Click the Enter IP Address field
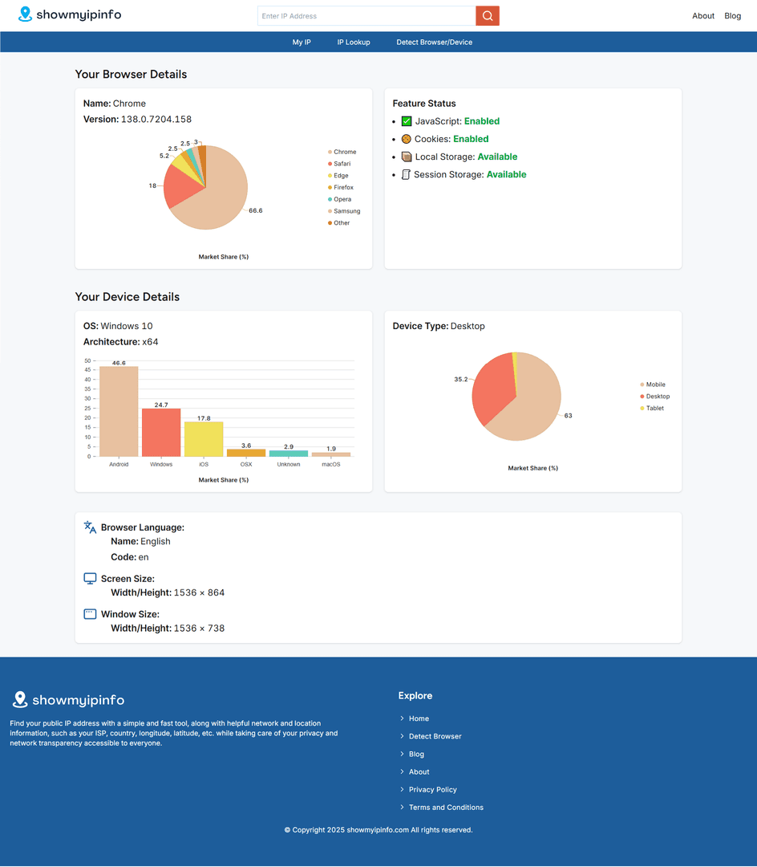Image resolution: width=757 pixels, height=867 pixels. tap(365, 15)
